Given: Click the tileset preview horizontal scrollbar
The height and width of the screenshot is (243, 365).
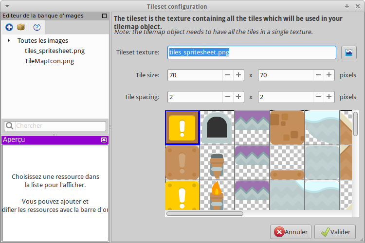Looking at the screenshot, I should [205, 213].
